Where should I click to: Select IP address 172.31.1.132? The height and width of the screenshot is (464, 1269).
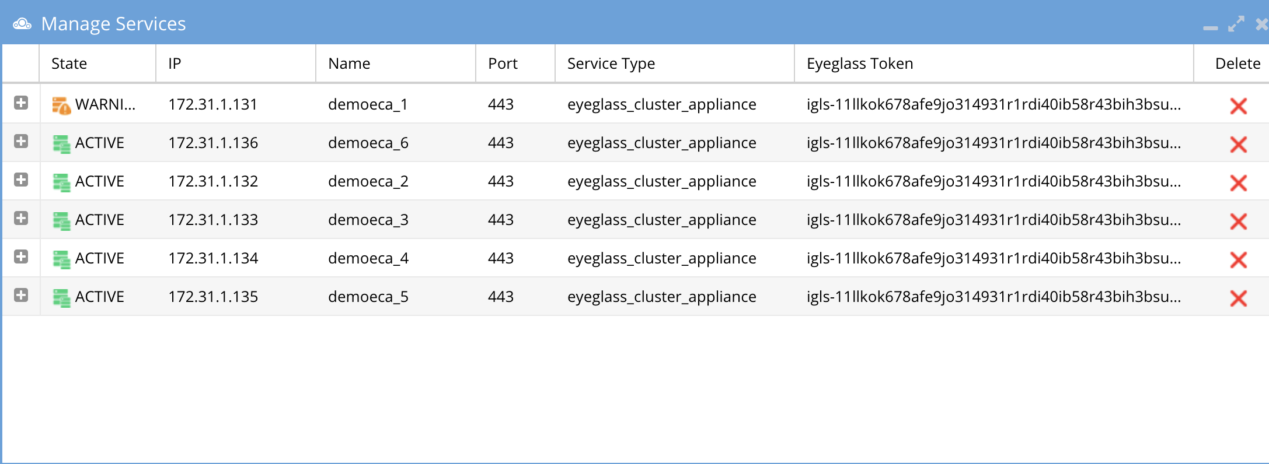click(213, 181)
